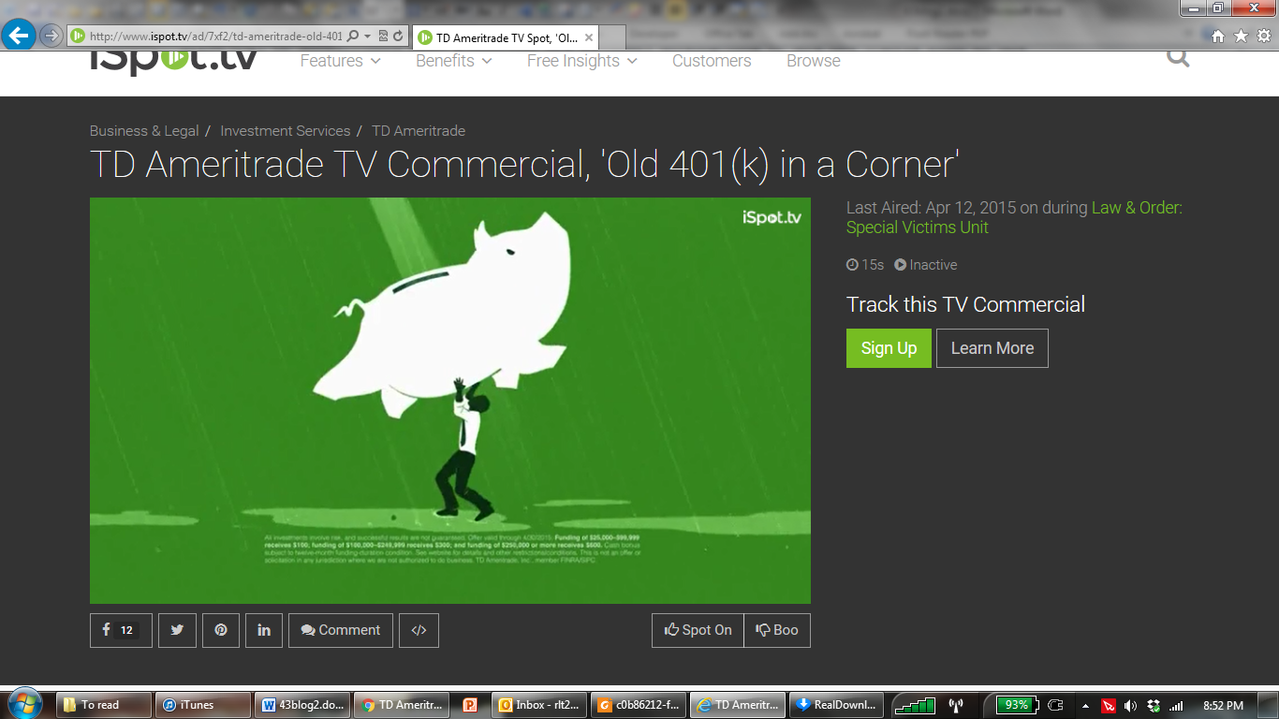Click the green signal bars taskbar gadget
Viewport: 1279px width, 719px height.
coord(915,705)
